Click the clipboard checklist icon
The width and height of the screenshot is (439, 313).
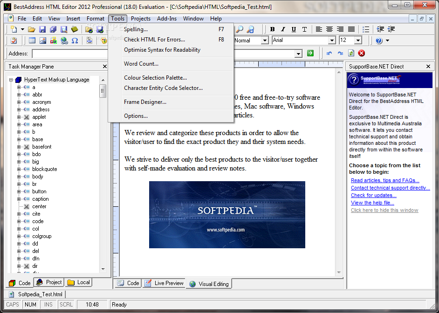(14, 40)
